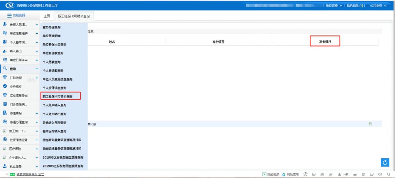Collapse the 查询 sidebar section
Viewport: 395px width, 178px height.
coord(37,69)
